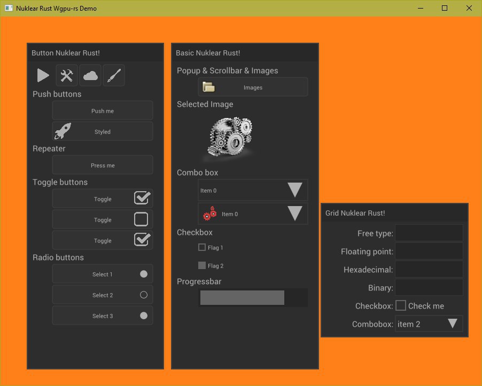Click the wrench and screwdriver tools icon
Image resolution: width=482 pixels, height=386 pixels.
click(x=67, y=75)
